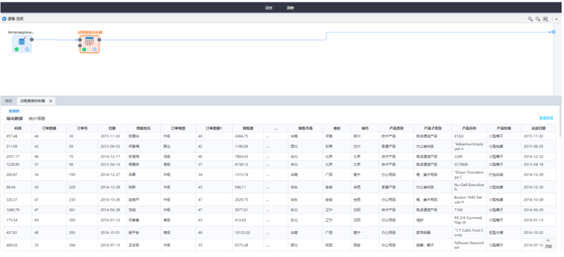Click the magnifier on the database node
564x257 pixels.
click(28, 49)
